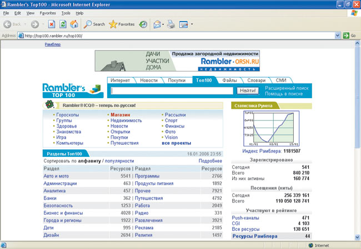
Task: Open the File menu
Action: [6, 13]
